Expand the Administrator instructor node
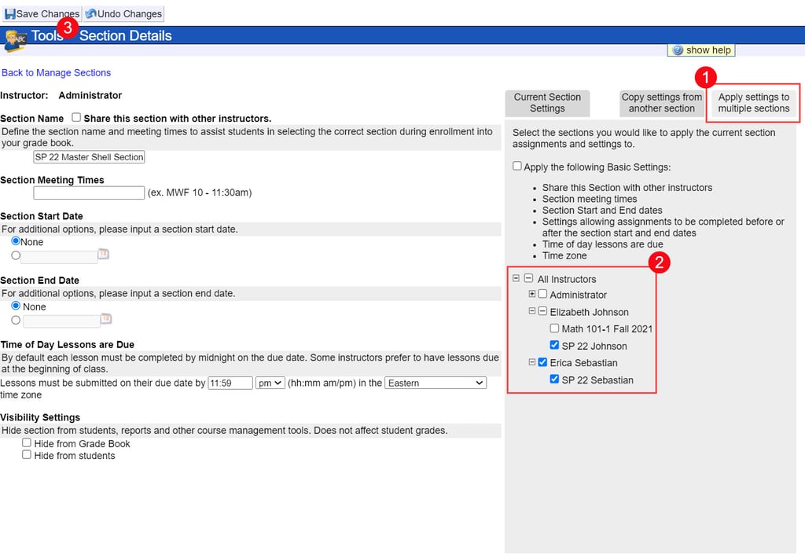 click(x=532, y=294)
